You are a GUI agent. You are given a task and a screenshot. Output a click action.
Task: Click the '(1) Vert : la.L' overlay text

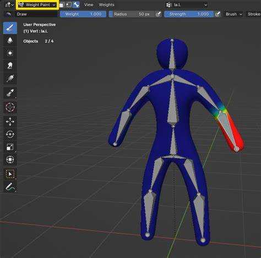36,31
